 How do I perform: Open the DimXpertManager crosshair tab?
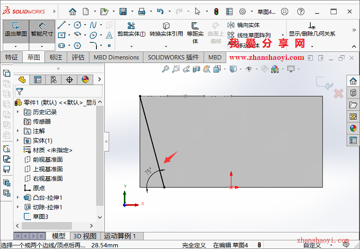(x=69, y=79)
